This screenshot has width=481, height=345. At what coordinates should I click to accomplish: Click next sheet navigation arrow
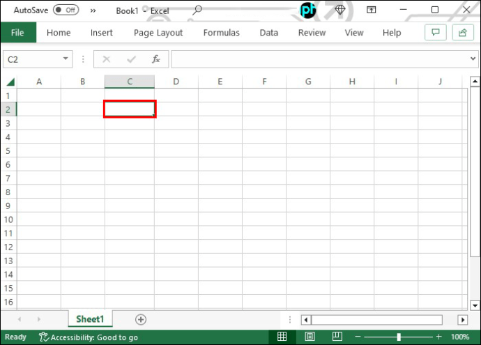pyautogui.click(x=38, y=319)
